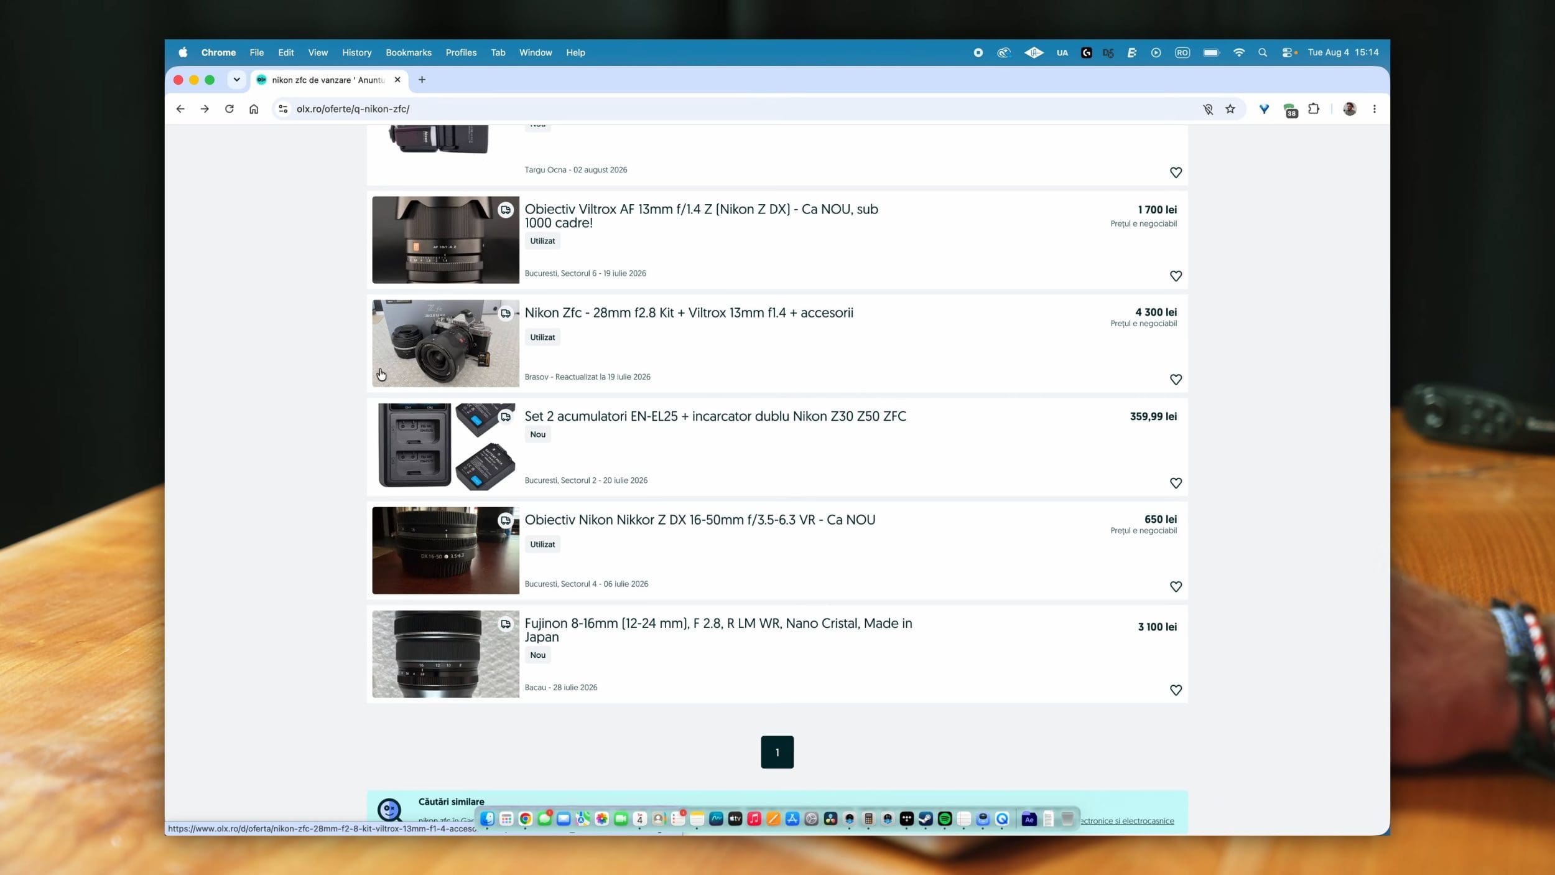Screen dimensions: 1555x875
Task: Reload the OLX search page
Action: [x=230, y=109]
